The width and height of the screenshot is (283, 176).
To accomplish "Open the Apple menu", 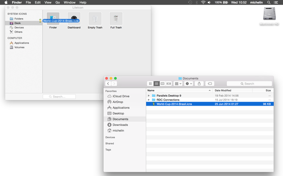I will pyautogui.click(x=6, y=2).
